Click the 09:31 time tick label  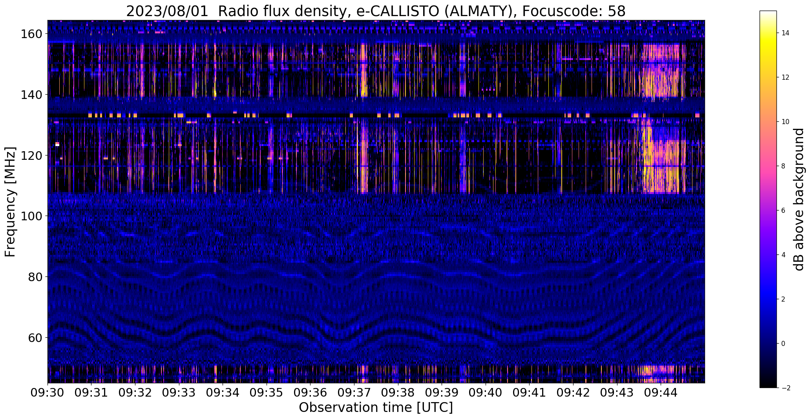(x=92, y=392)
